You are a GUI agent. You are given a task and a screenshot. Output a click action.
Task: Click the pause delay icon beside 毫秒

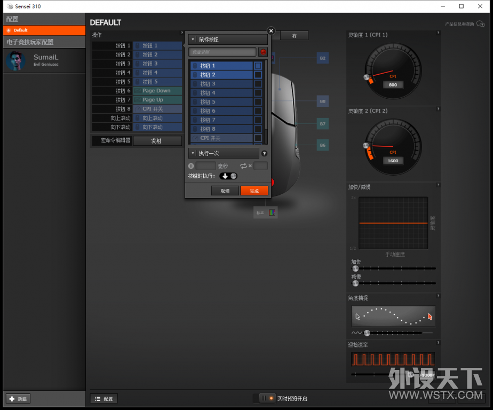[x=191, y=166]
